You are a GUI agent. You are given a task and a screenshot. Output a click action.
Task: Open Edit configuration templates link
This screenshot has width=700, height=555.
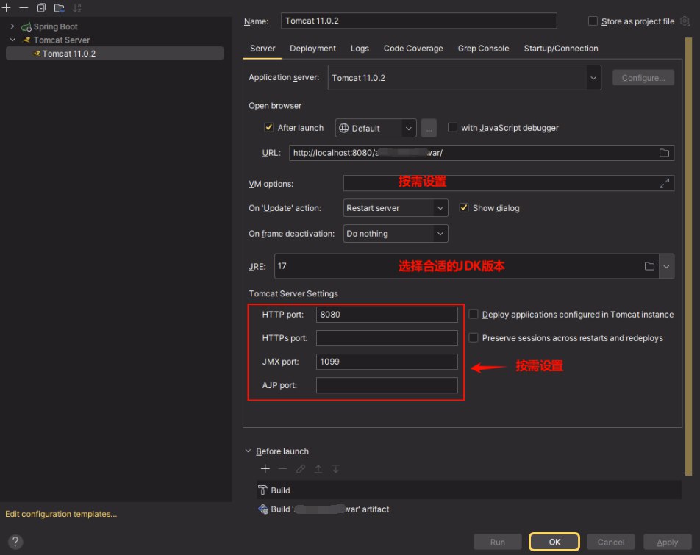click(61, 514)
